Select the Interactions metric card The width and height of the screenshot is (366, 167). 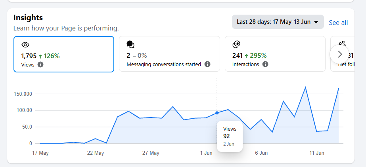(x=275, y=54)
